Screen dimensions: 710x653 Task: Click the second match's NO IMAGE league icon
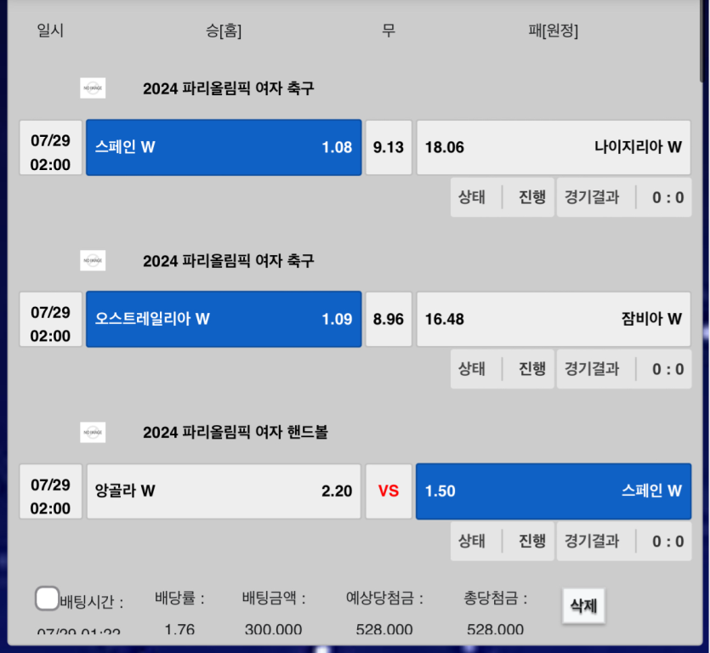tap(93, 260)
